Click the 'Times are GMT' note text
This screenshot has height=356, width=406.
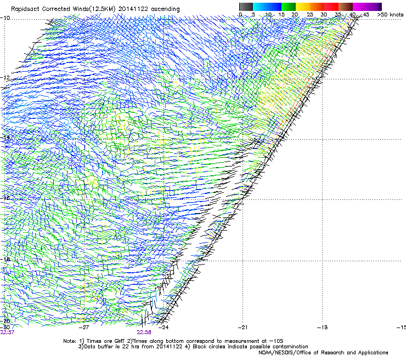[x=105, y=341]
